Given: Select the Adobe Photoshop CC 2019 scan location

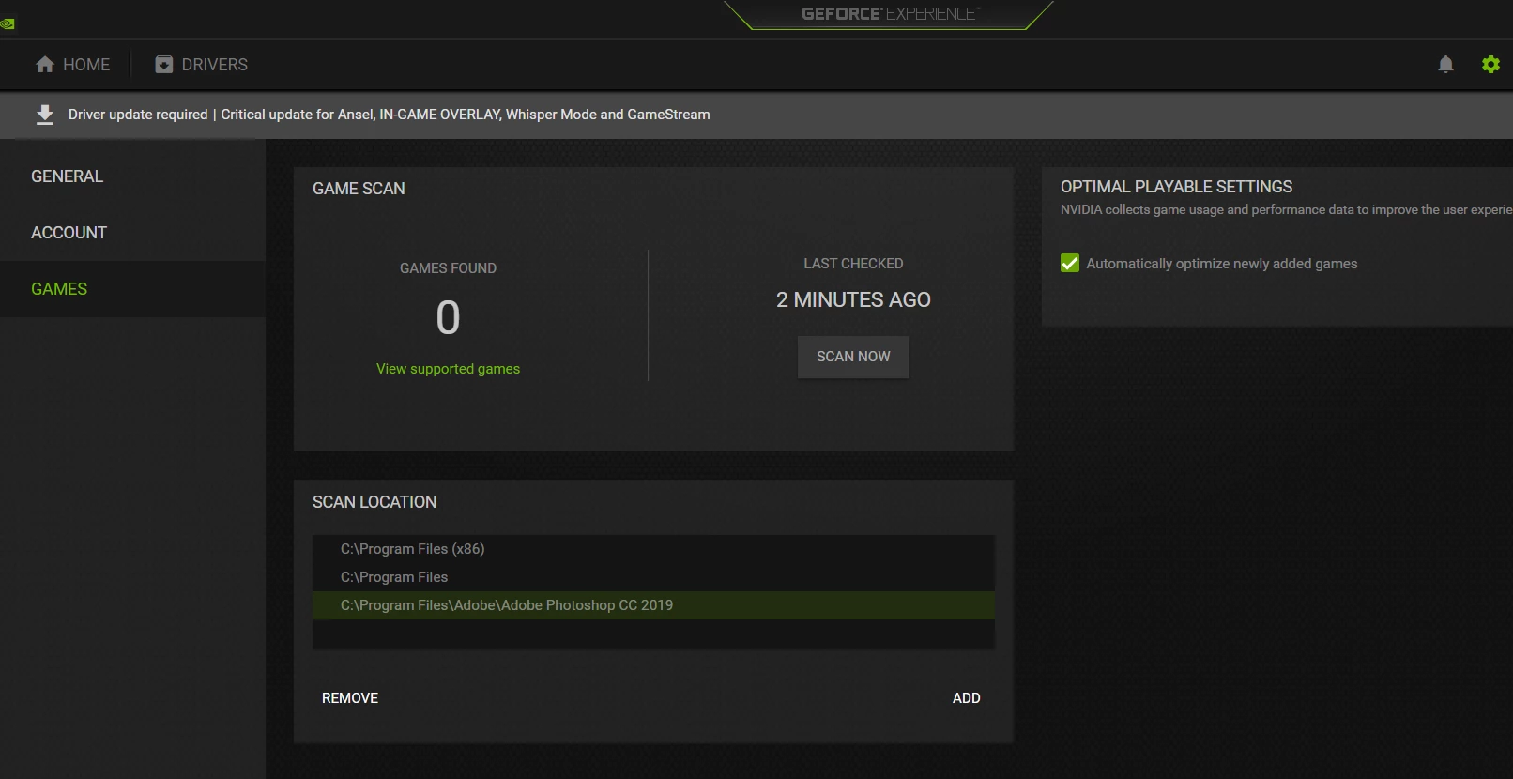Looking at the screenshot, I should pos(653,605).
